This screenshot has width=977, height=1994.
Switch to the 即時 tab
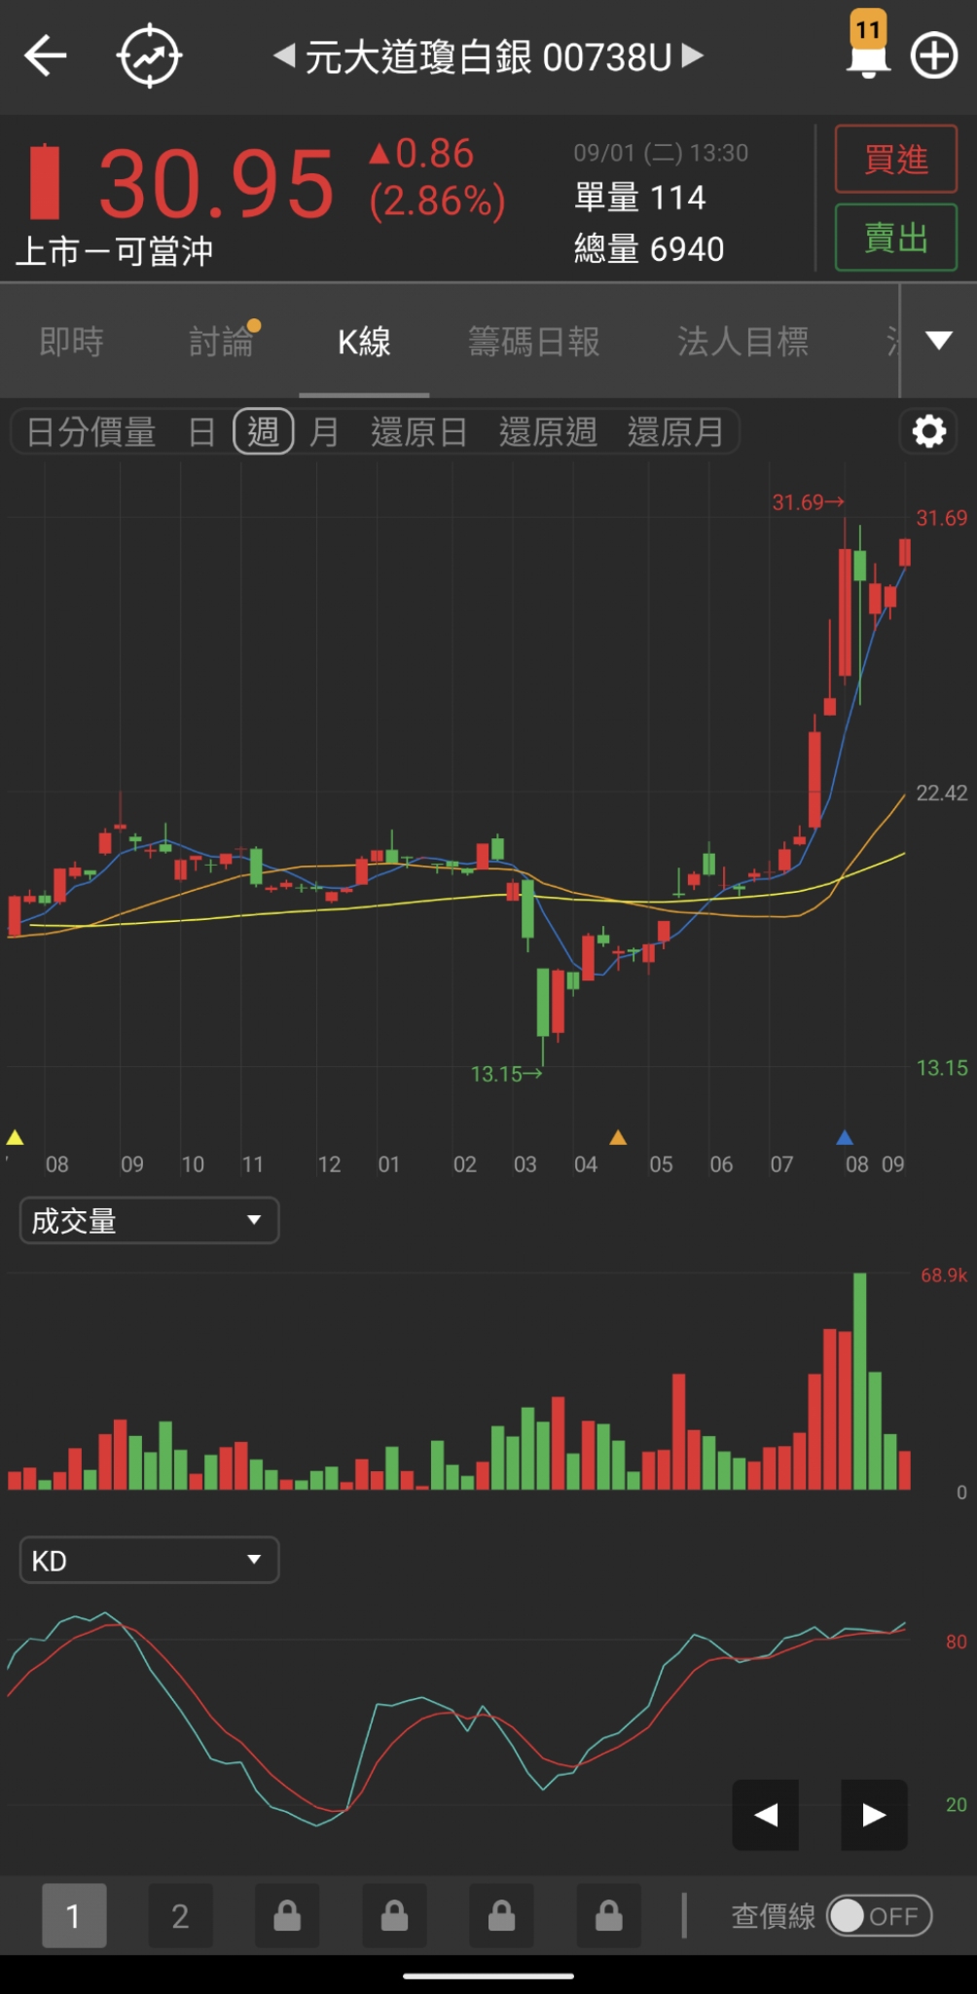tap(71, 342)
